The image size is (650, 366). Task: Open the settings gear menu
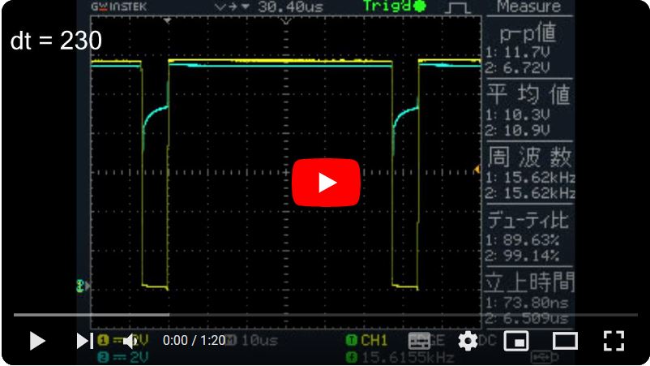[468, 341]
